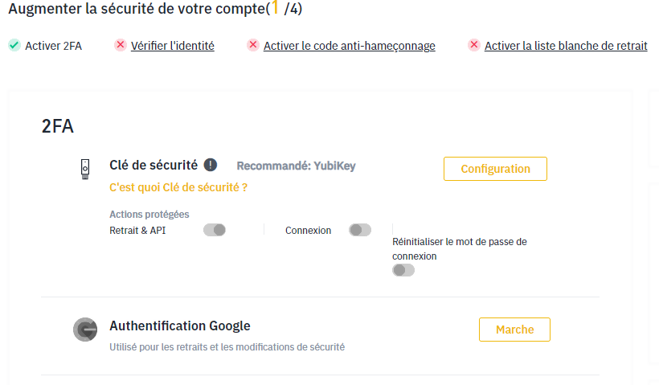This screenshot has height=385, width=659.
Task: Click the red X by the liste blanche de retrait
Action: pyautogui.click(x=474, y=44)
